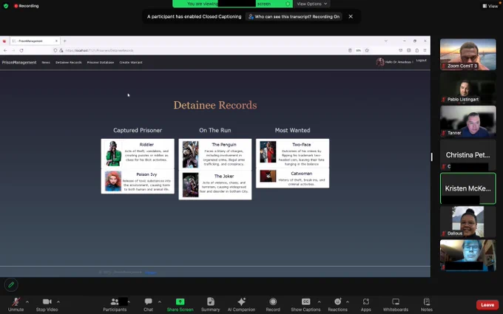
Task: Expand caption options arrow beside Show Captions
Action: pos(319,302)
